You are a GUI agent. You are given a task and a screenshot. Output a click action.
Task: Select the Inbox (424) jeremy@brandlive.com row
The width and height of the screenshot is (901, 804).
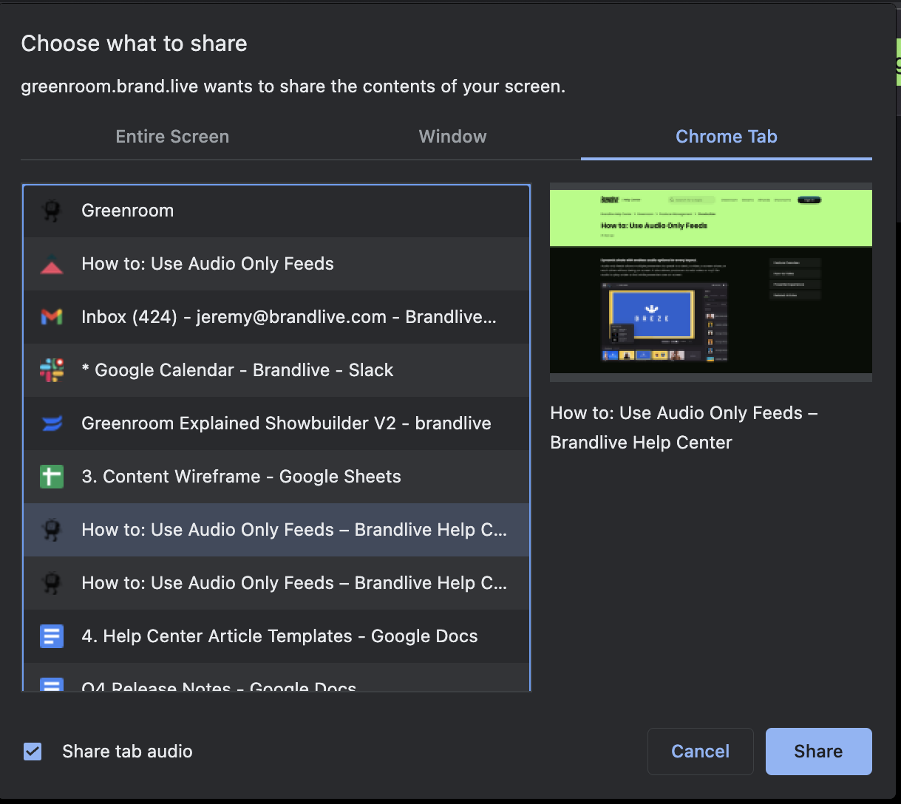click(x=276, y=317)
